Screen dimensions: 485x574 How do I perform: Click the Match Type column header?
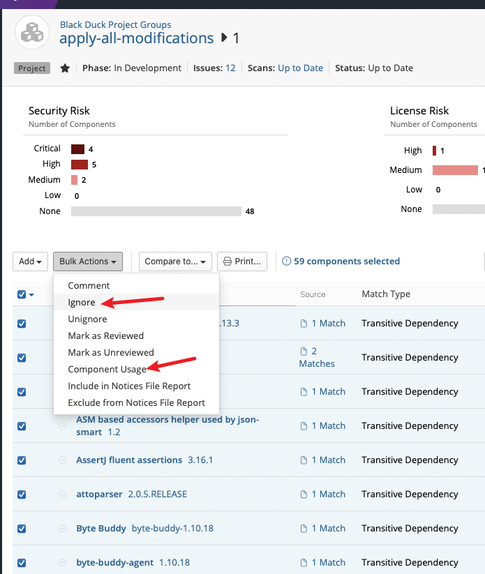coord(386,294)
